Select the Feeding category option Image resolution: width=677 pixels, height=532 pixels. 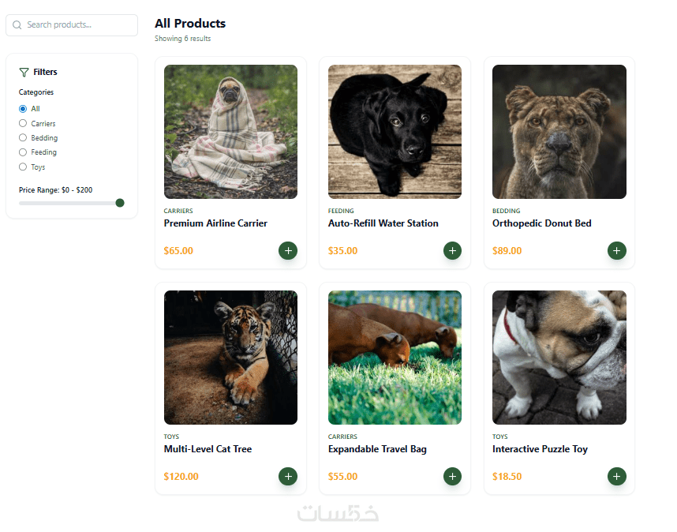23,152
